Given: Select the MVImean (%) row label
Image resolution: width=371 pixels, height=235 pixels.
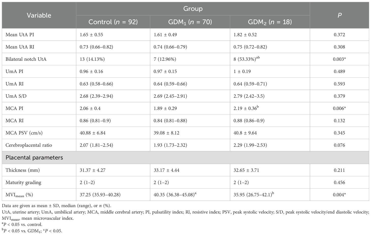Looking at the screenshot, I should [19, 195].
